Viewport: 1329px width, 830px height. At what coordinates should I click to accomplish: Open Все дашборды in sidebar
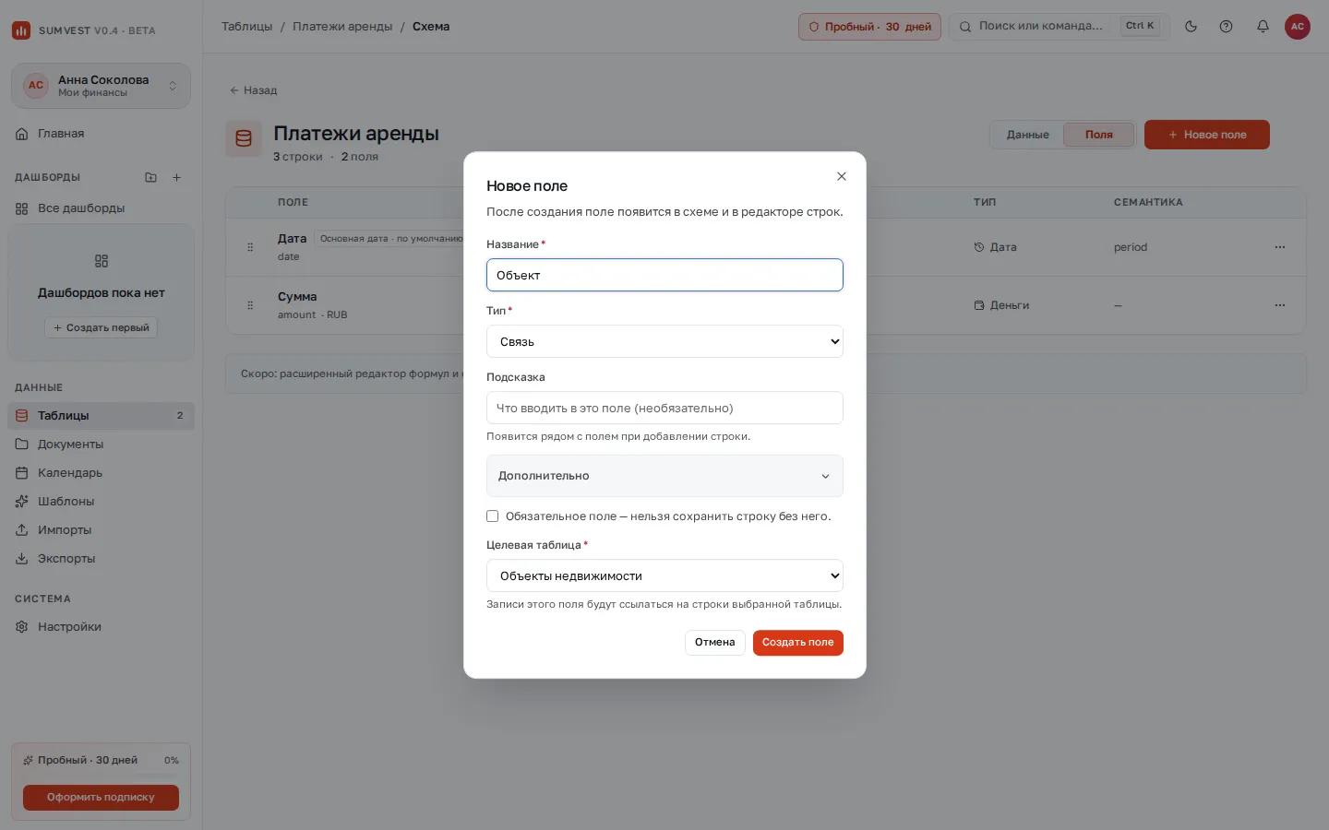101,208
